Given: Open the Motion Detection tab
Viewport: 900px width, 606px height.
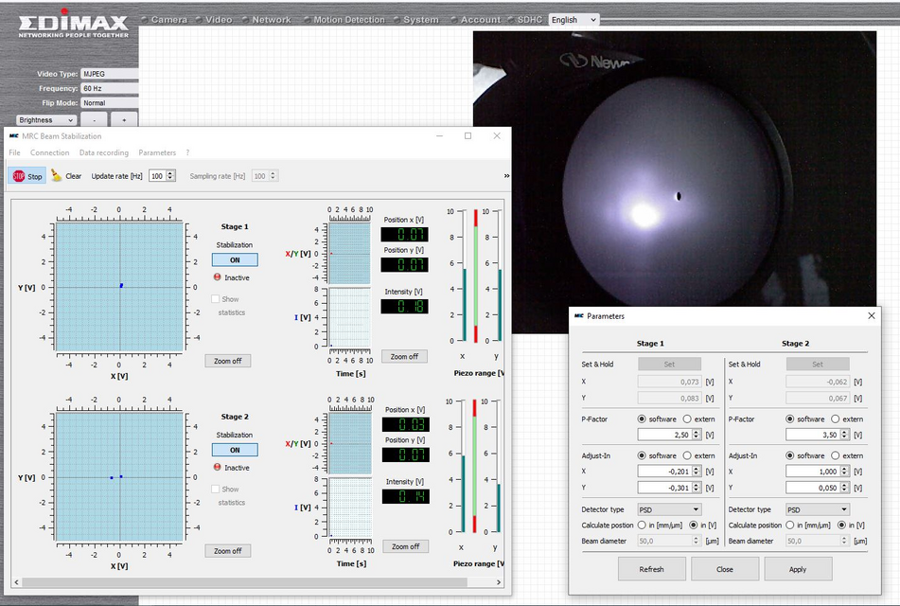Looking at the screenshot, I should pyautogui.click(x=349, y=20).
